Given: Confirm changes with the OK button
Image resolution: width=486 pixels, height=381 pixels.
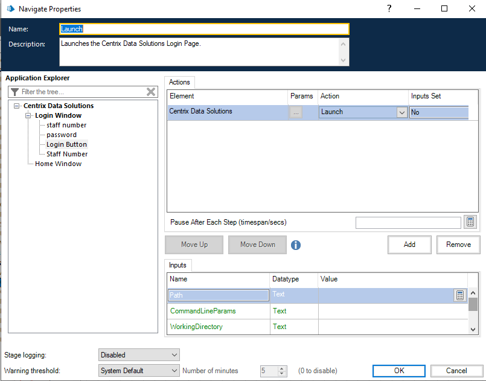Looking at the screenshot, I should click(x=398, y=371).
